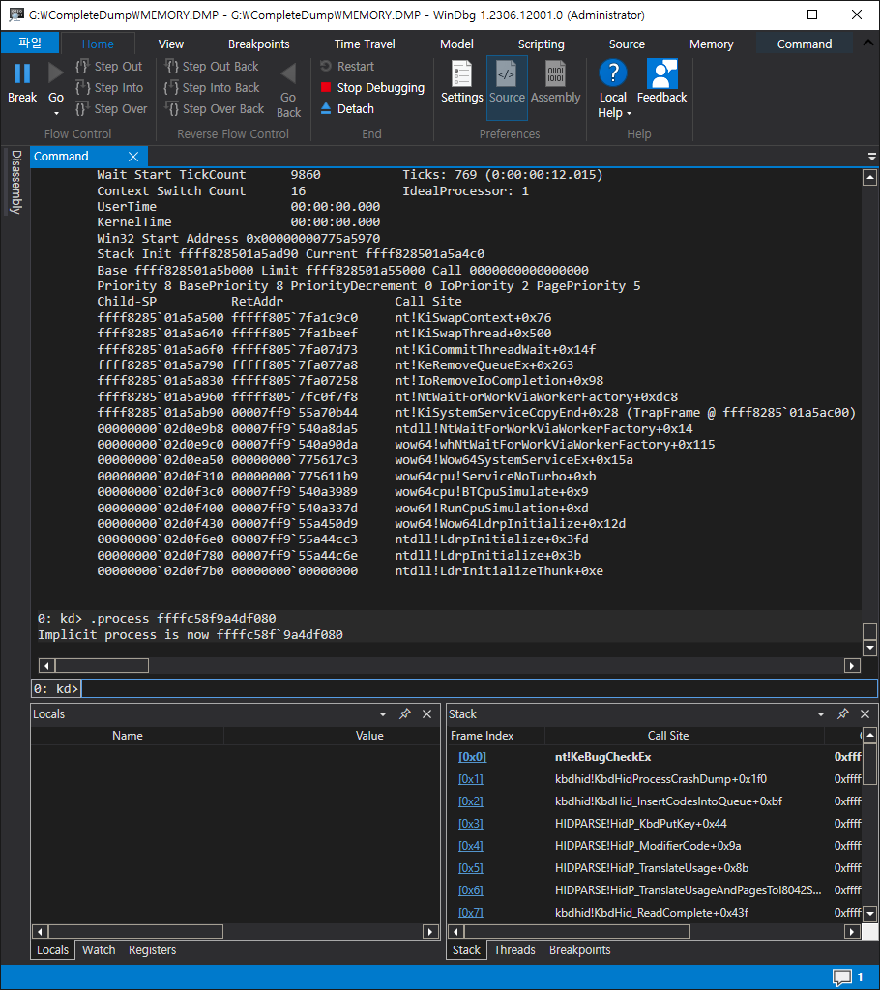
Task: Open stack frame [0x1] link
Action: (471, 779)
